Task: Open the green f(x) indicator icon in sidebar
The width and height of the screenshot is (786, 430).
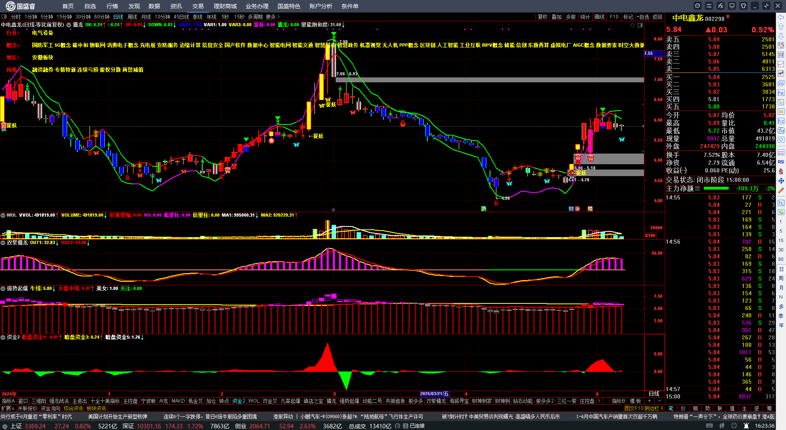Action: pyautogui.click(x=781, y=131)
